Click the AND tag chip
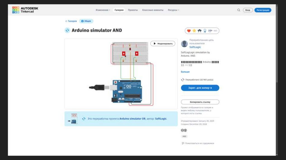The image size is (286, 160). point(184,136)
